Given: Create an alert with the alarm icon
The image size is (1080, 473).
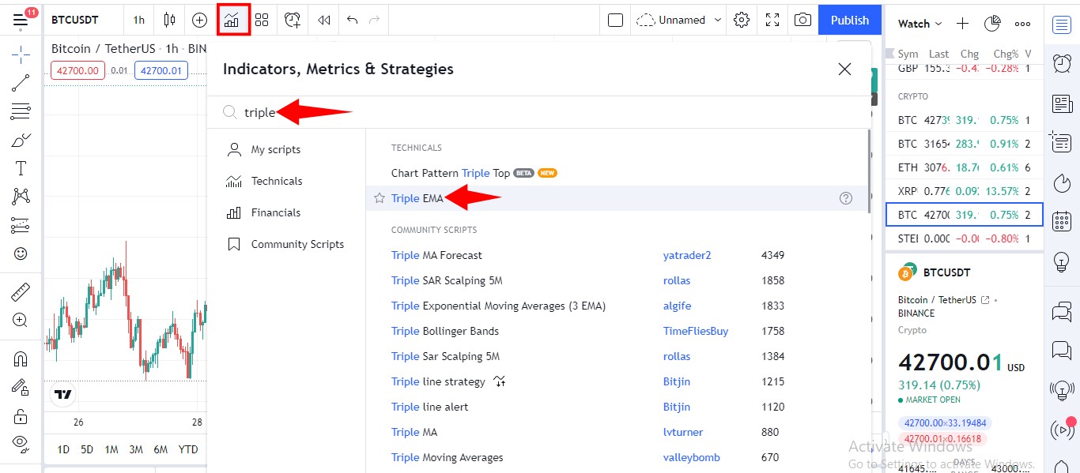Looking at the screenshot, I should tap(293, 20).
